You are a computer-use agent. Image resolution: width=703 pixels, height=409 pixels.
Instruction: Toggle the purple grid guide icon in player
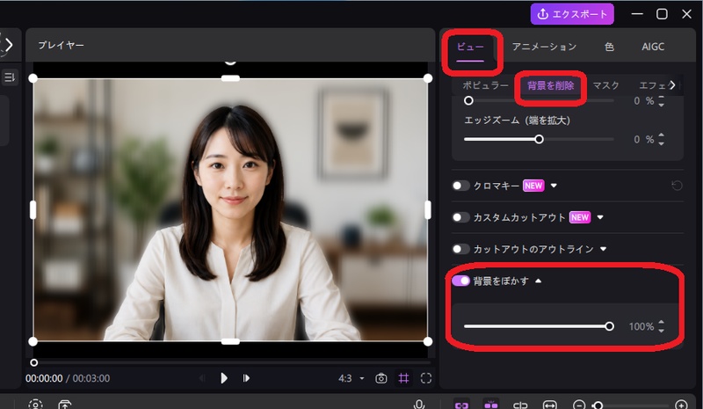[403, 378]
